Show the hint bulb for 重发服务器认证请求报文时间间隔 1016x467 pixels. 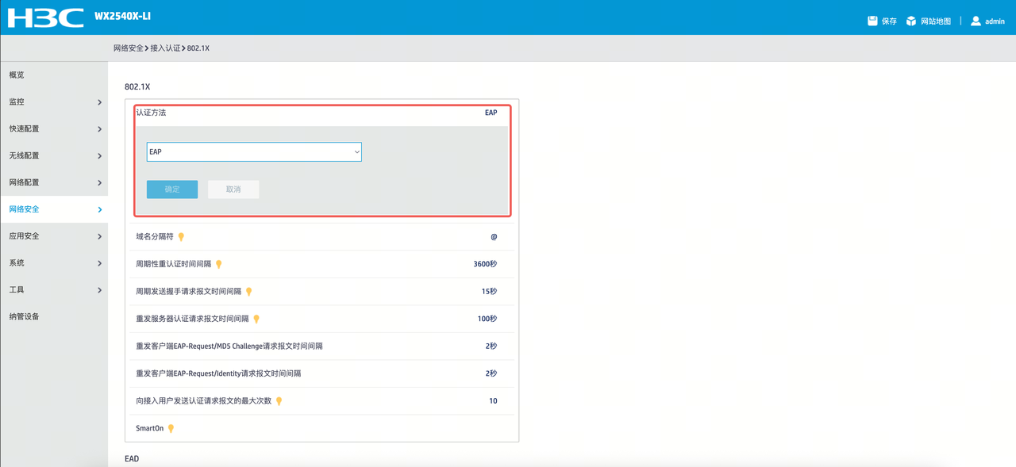256,319
